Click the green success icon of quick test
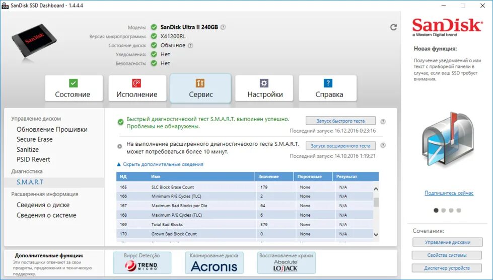493x280 pixels. 120,122
